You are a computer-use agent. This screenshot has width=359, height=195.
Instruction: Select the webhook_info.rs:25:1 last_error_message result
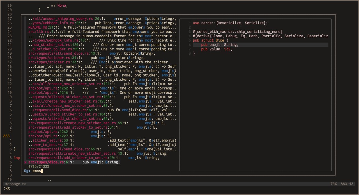coord(102,23)
